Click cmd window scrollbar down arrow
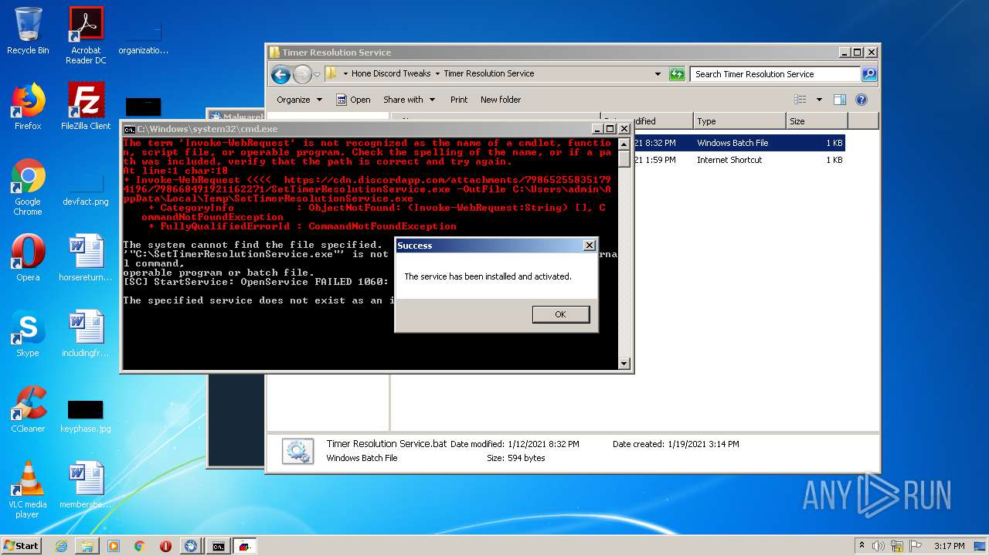 (x=624, y=364)
